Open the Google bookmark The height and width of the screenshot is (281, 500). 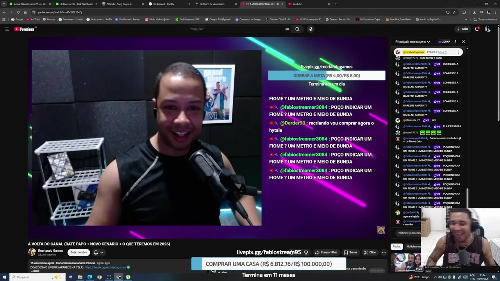[x=17, y=20]
